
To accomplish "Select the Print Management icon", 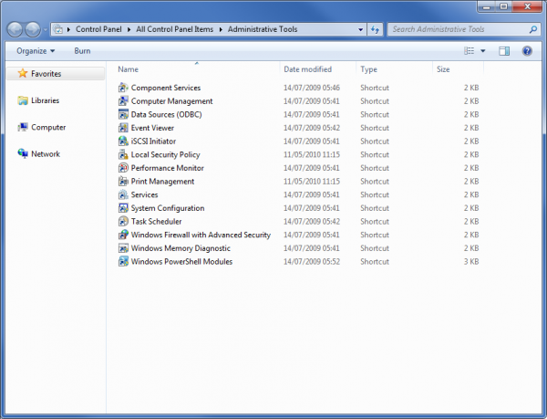I will click(123, 182).
